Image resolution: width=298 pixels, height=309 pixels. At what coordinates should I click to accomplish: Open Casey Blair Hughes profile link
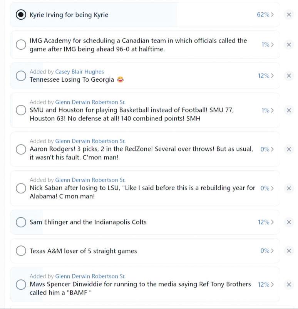pyautogui.click(x=79, y=72)
